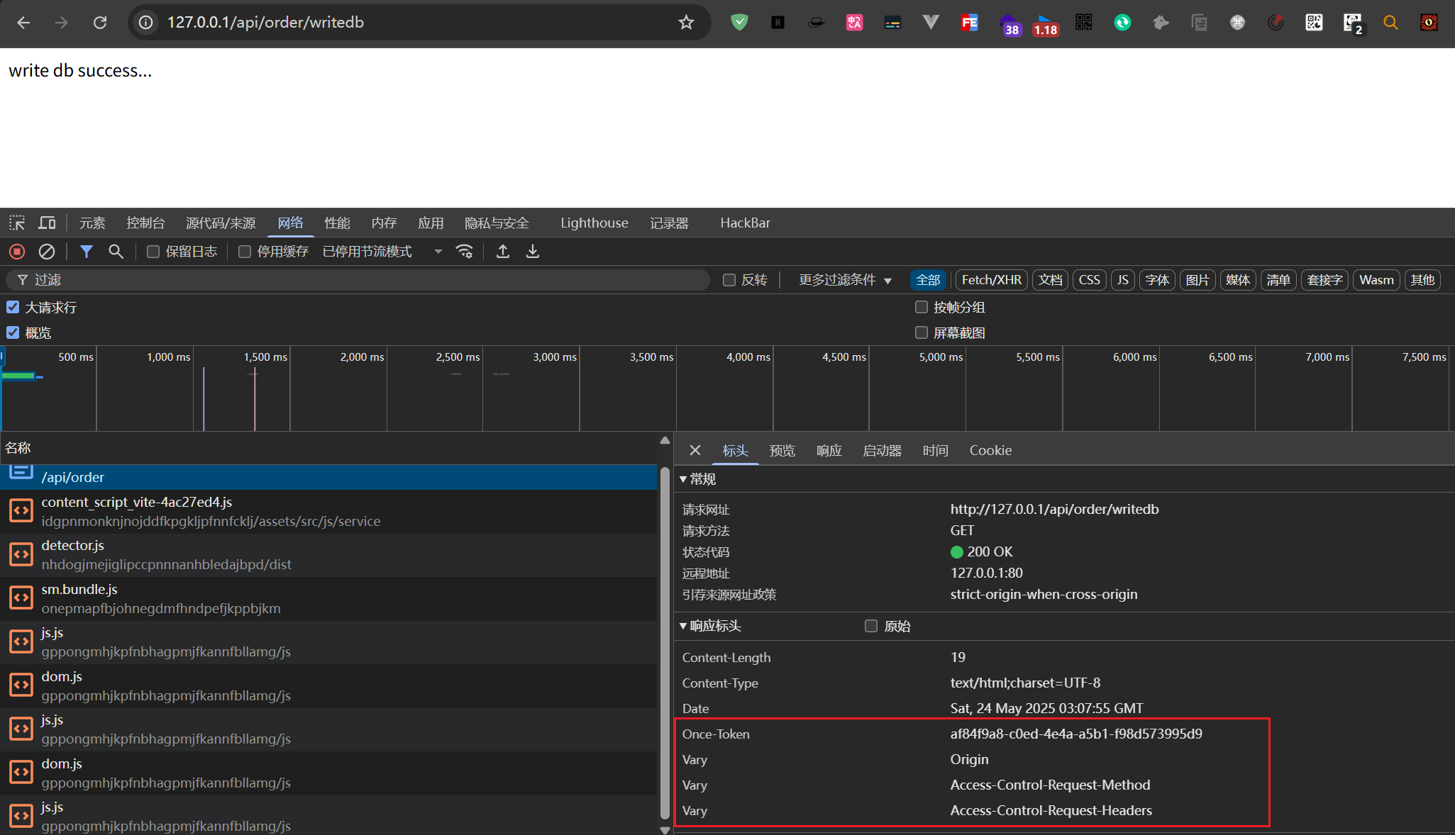This screenshot has width=1455, height=835.
Task: Collapse the 响应标头 section
Action: pos(684,626)
